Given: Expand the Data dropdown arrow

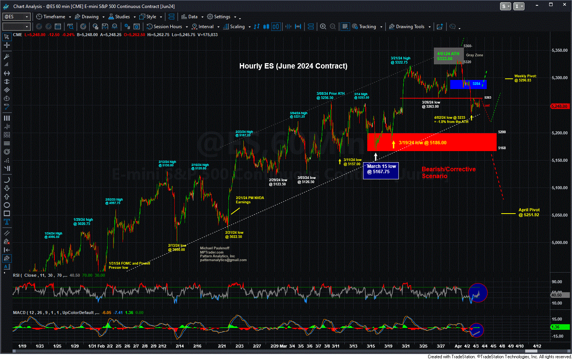Looking at the screenshot, I should [202, 17].
